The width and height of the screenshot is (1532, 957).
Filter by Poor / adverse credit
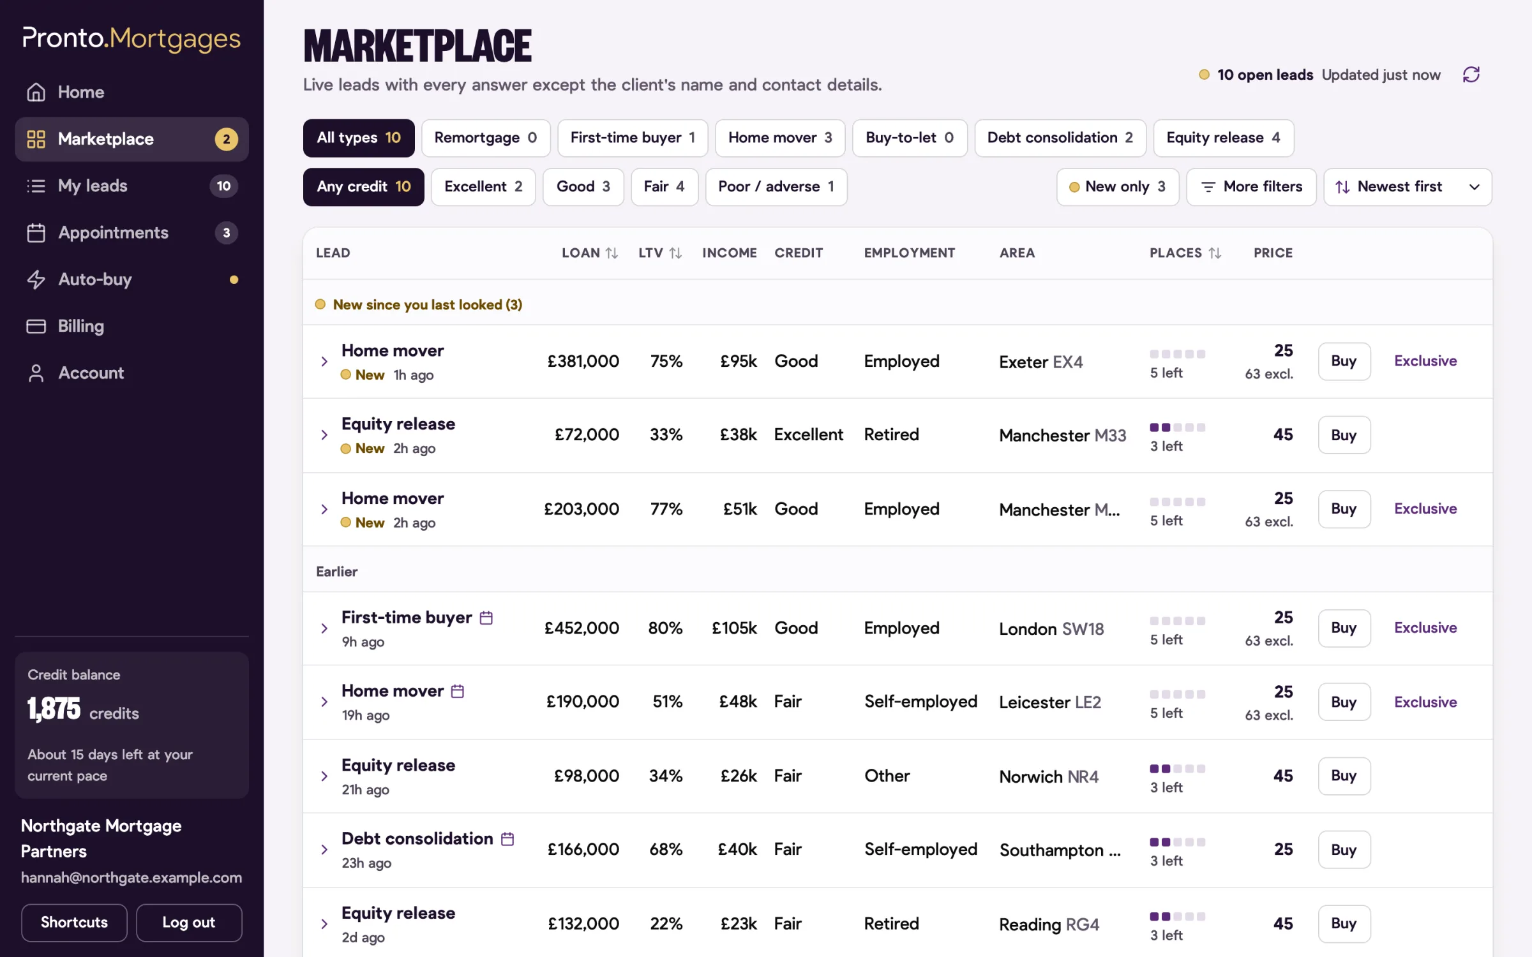tap(776, 187)
